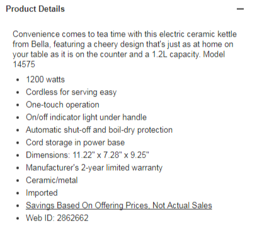The image size is (262, 228).
Task: Open Savings Based On Offering Prices link
Action: [x=119, y=205]
